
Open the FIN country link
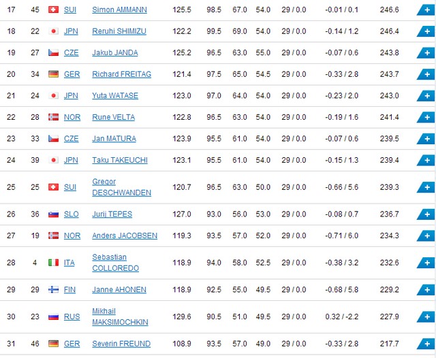(69, 289)
